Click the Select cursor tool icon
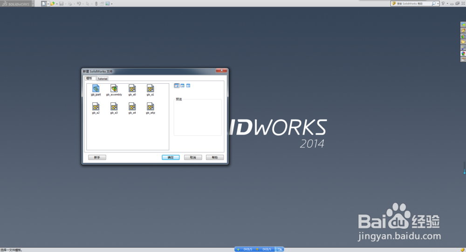Screen dimensions: 466x252 [88, 4]
